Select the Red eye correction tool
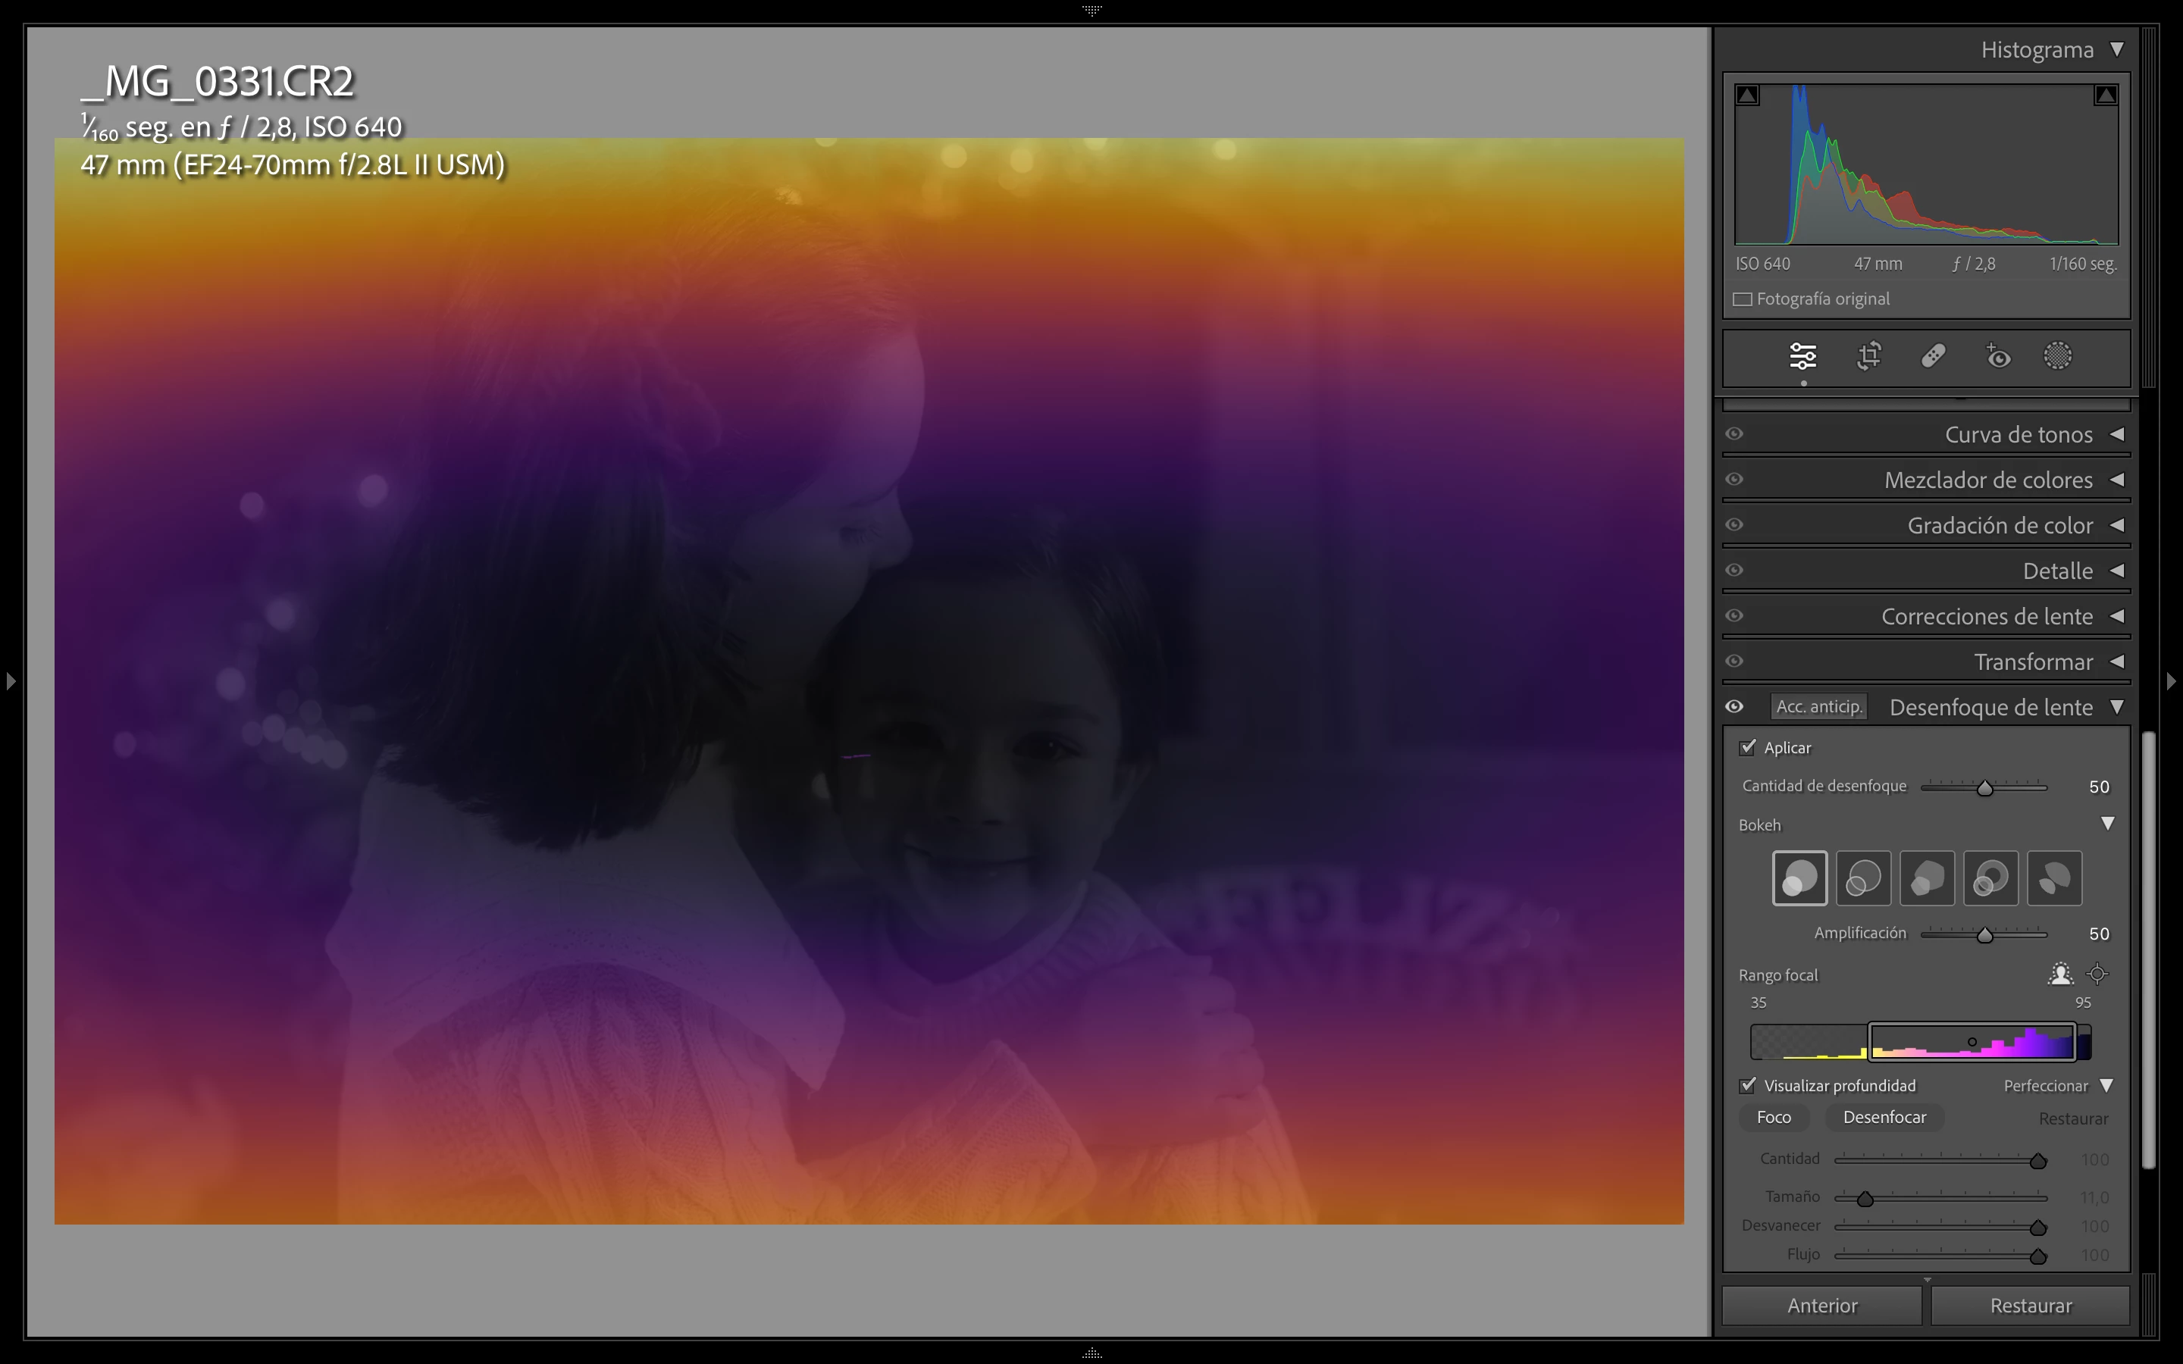Image resolution: width=2183 pixels, height=1364 pixels. [1998, 356]
